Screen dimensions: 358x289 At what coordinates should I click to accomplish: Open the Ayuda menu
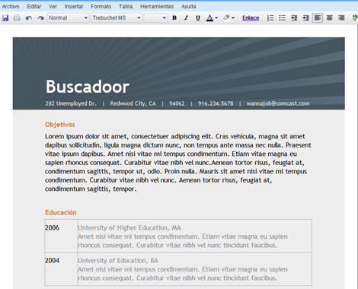point(188,7)
